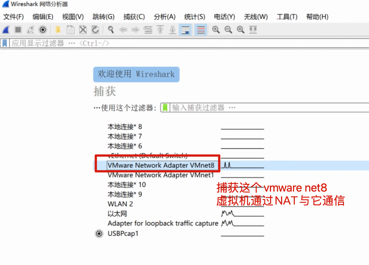Start capturing packets with the shark fin icon

(6, 30)
